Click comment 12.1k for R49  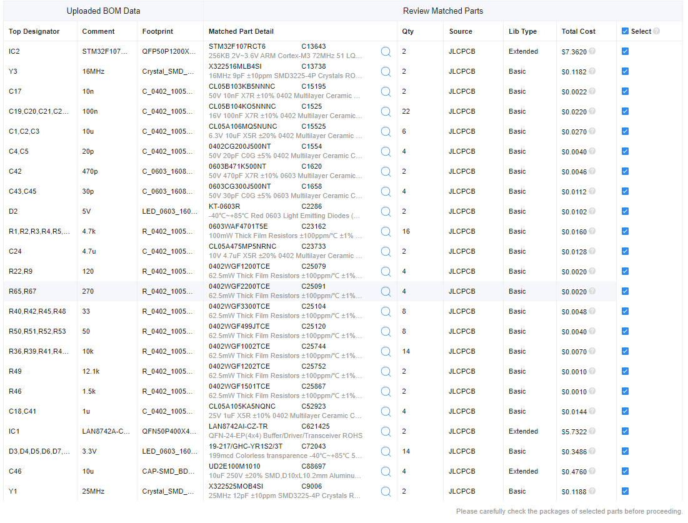pyautogui.click(x=91, y=372)
